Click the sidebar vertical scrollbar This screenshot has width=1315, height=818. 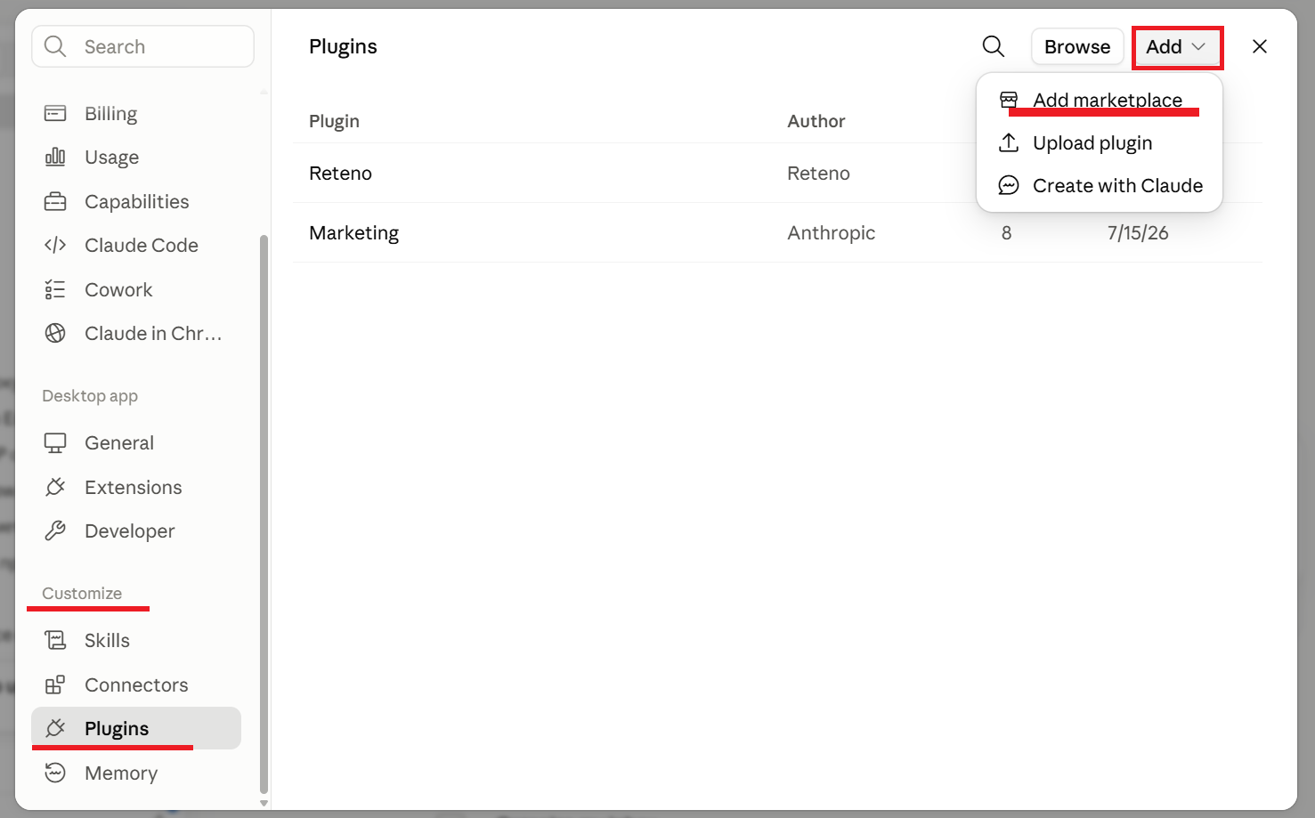click(x=264, y=514)
